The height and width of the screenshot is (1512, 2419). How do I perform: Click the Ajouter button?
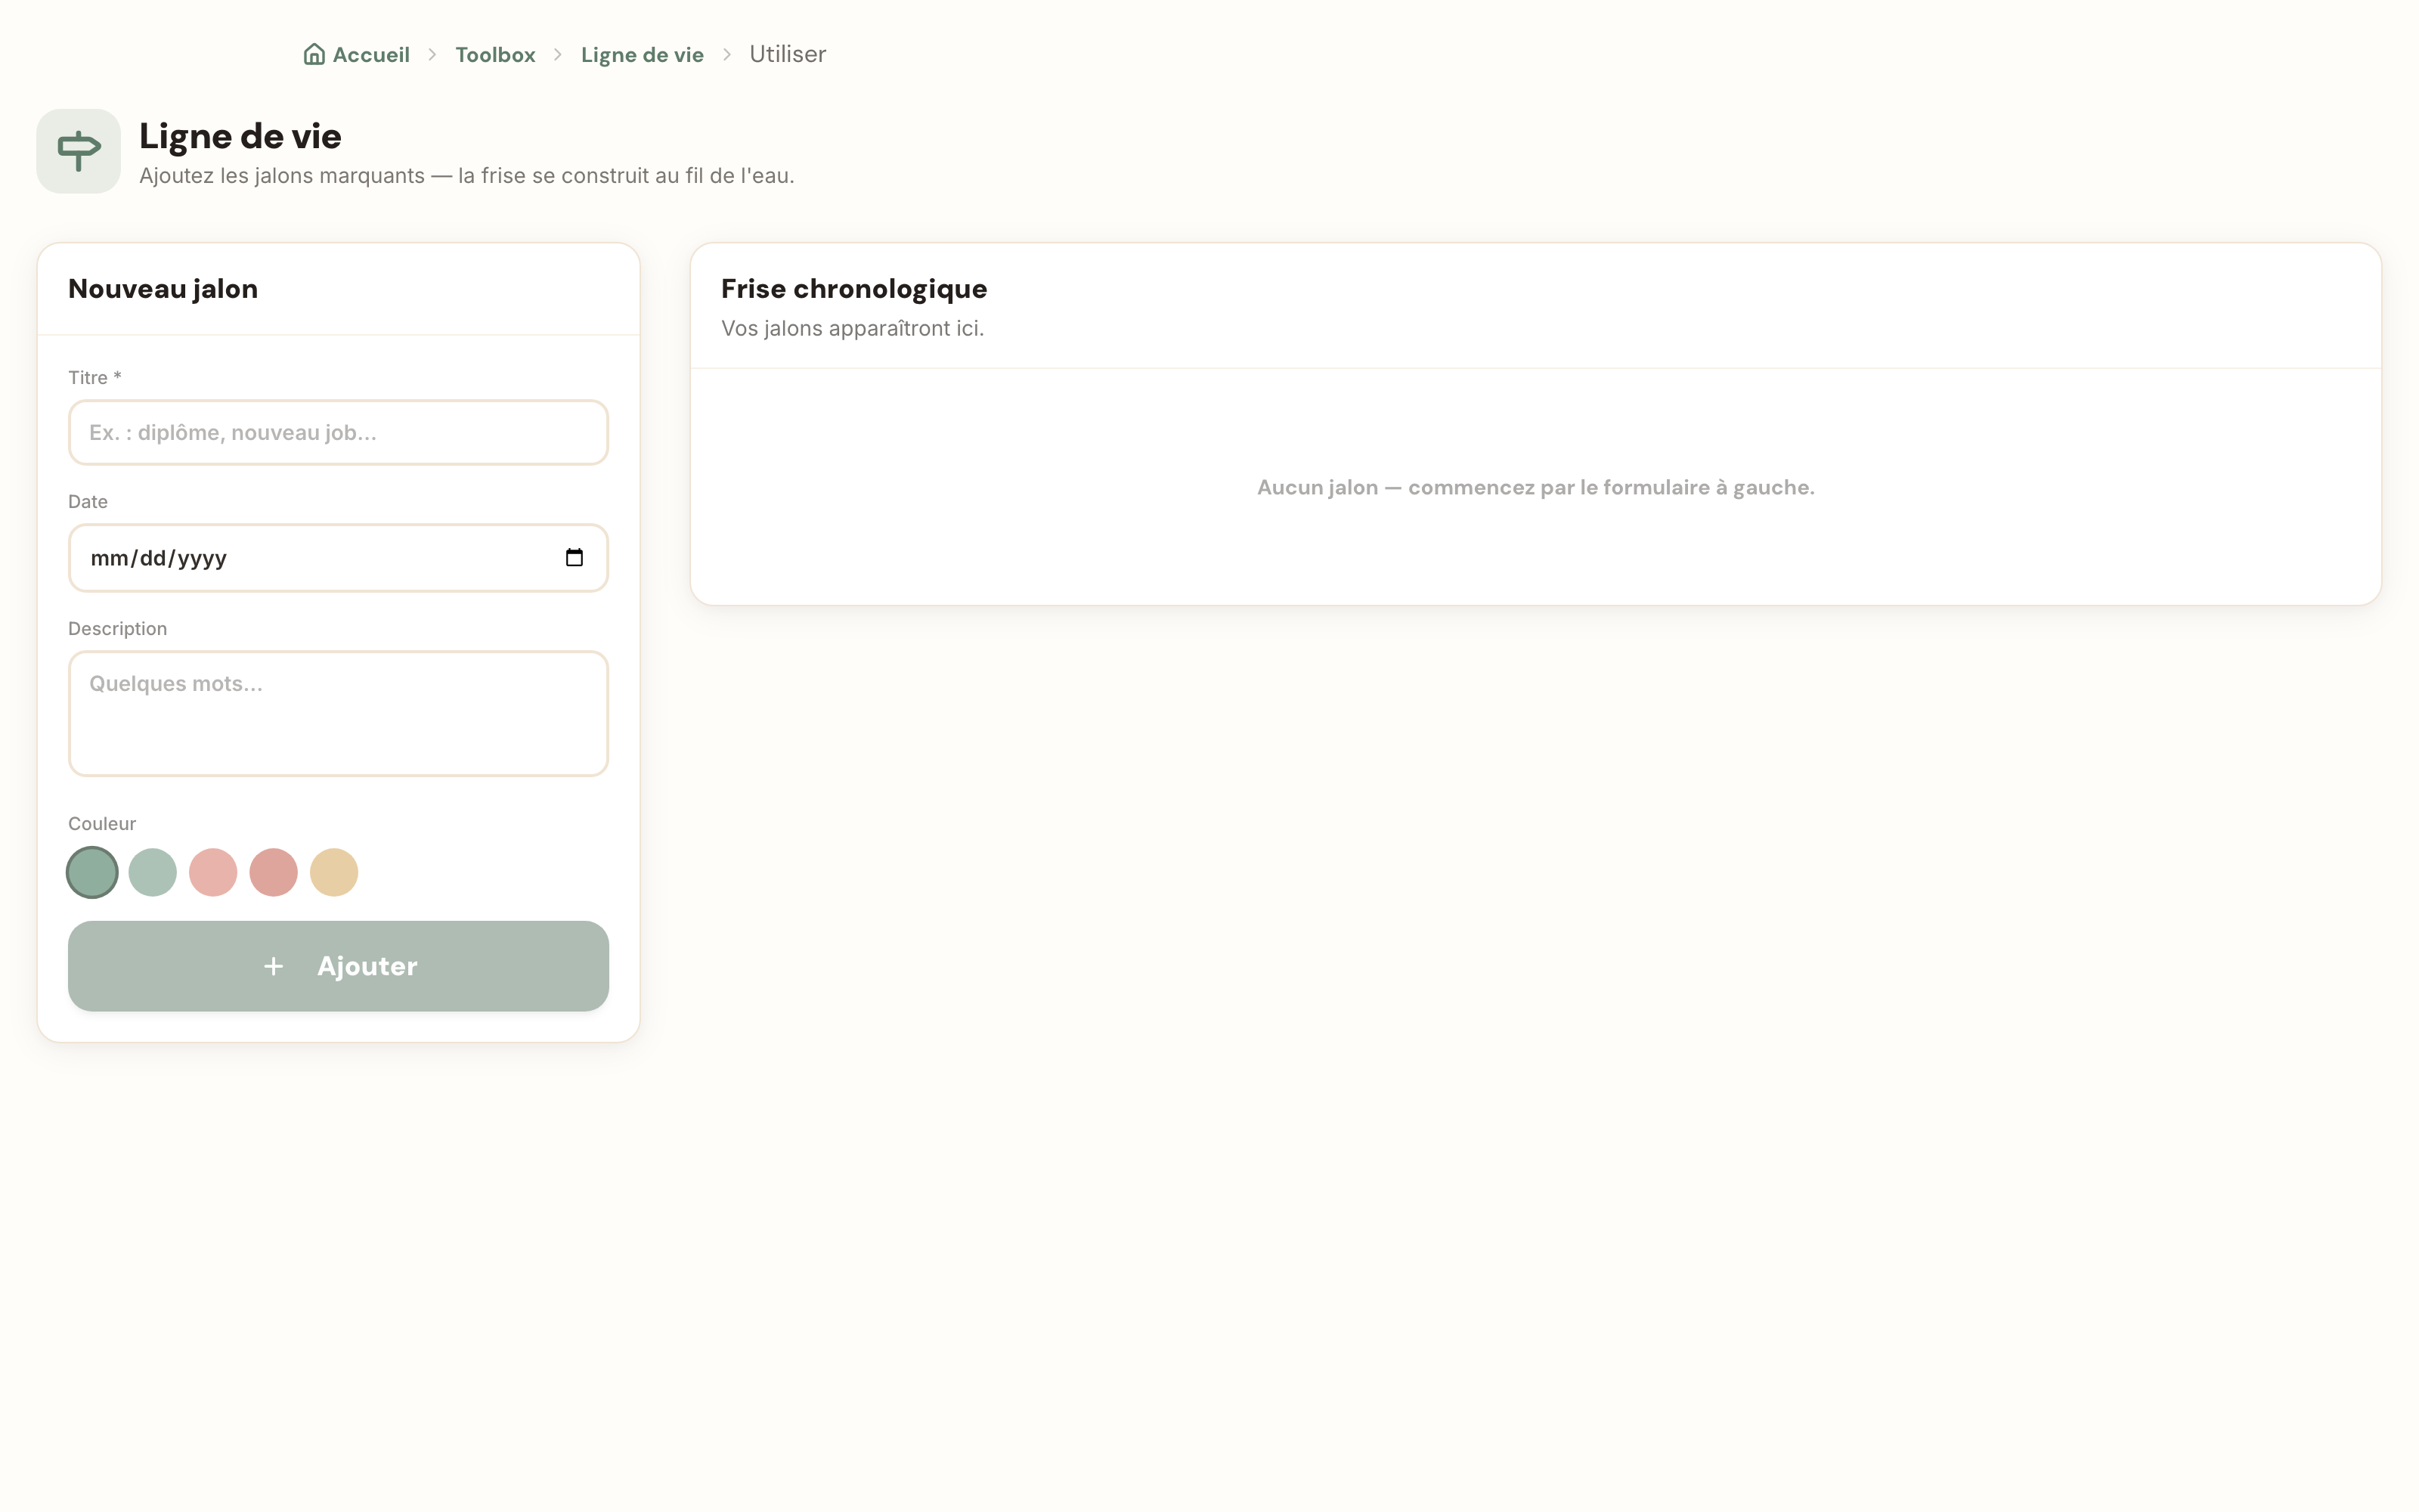pyautogui.click(x=339, y=966)
